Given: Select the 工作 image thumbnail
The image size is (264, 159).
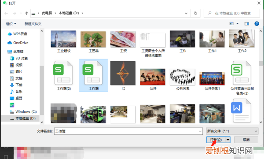Looking at the screenshot, I should tap(182, 39).
